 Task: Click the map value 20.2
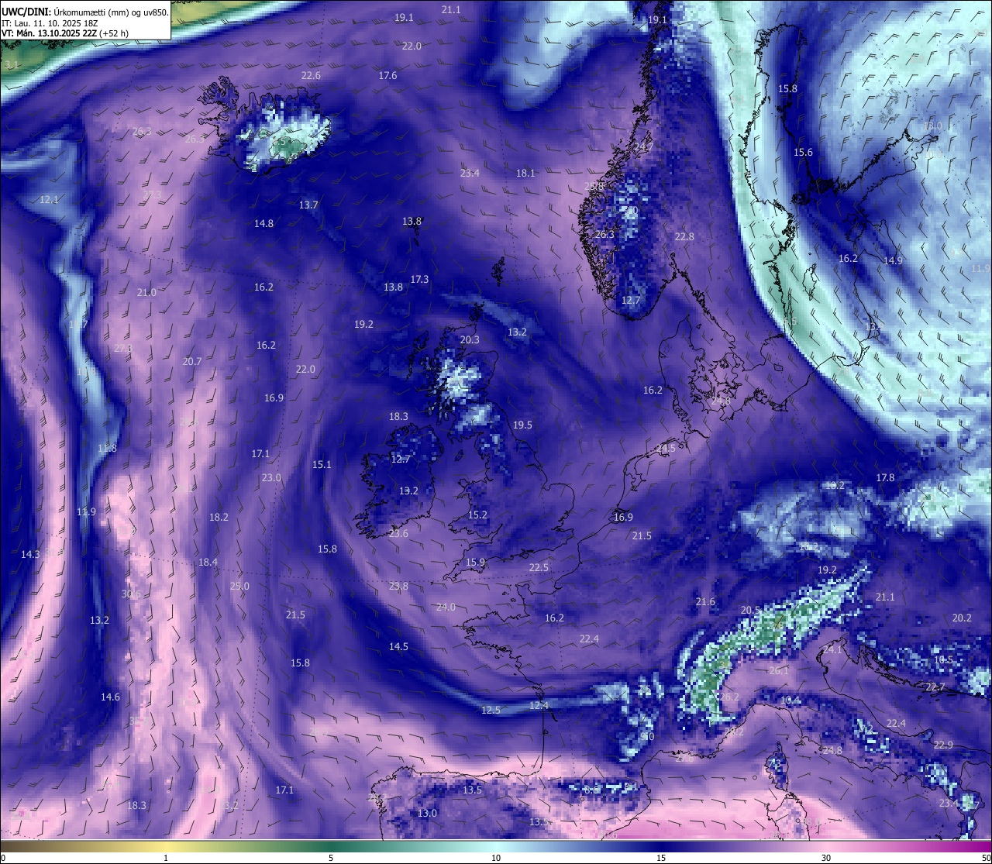962,618
